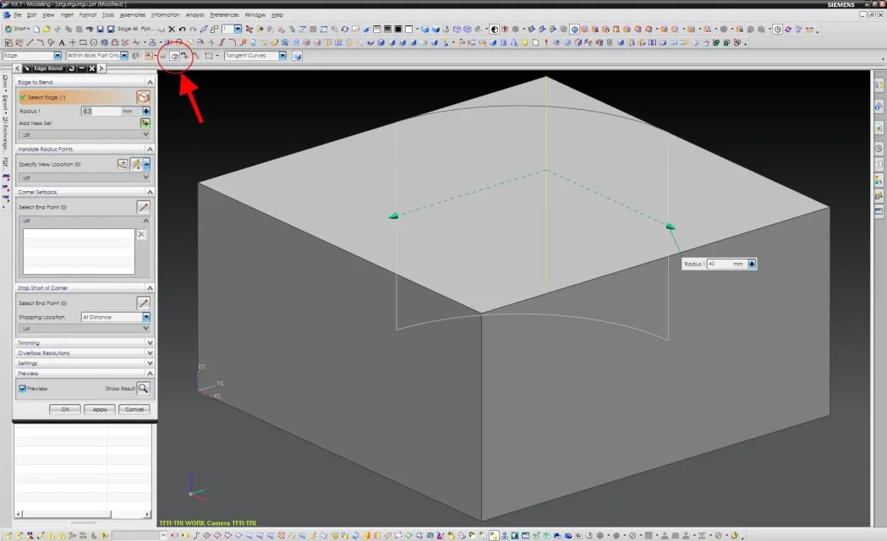887x541 pixels.
Task: Click the Add New Set icon
Action: (x=145, y=123)
